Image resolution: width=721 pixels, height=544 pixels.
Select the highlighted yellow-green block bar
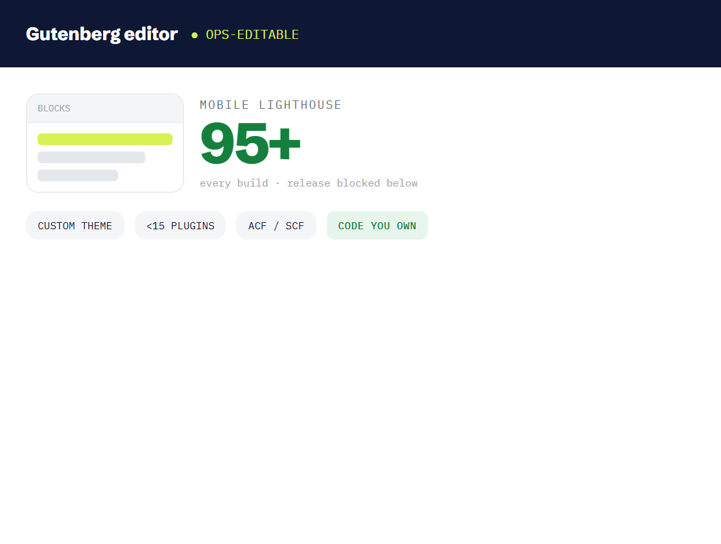point(105,139)
